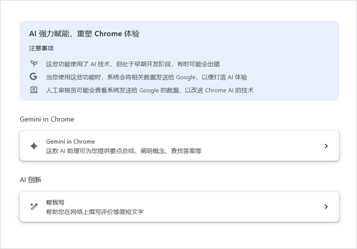Open 帮我写 settings chevron arrow
357x249 pixels.
point(326,206)
